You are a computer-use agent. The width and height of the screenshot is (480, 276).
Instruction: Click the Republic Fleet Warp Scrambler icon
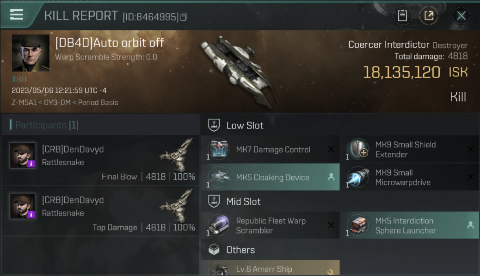pos(218,225)
